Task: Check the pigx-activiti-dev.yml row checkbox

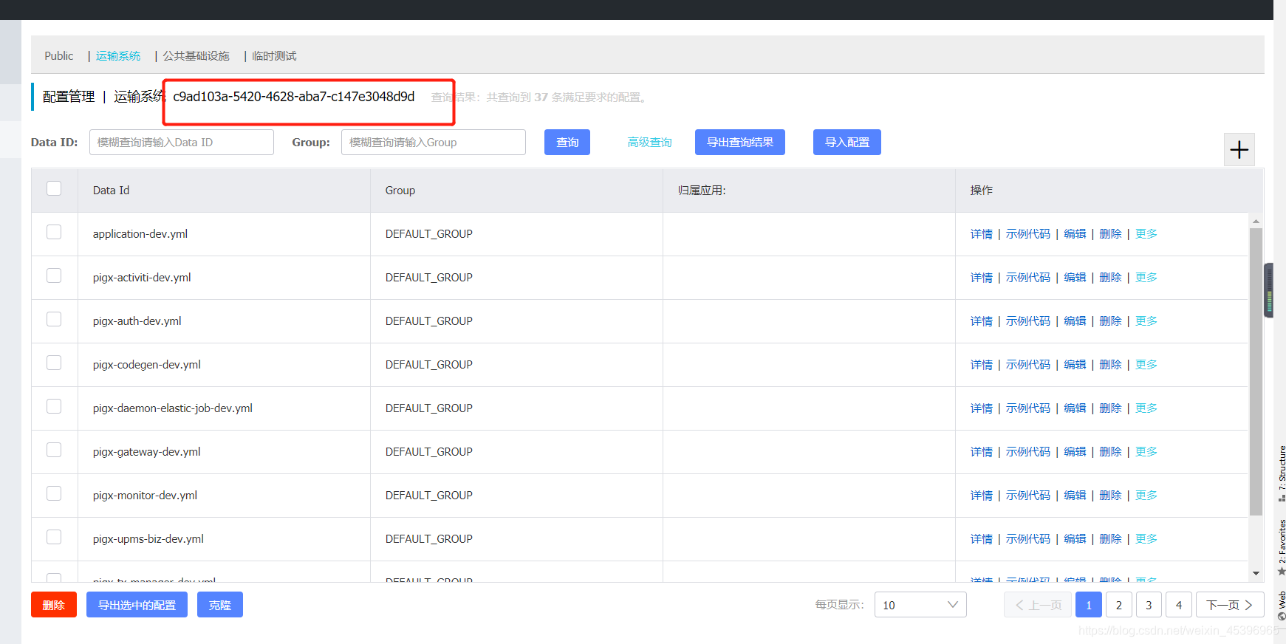Action: coord(54,275)
